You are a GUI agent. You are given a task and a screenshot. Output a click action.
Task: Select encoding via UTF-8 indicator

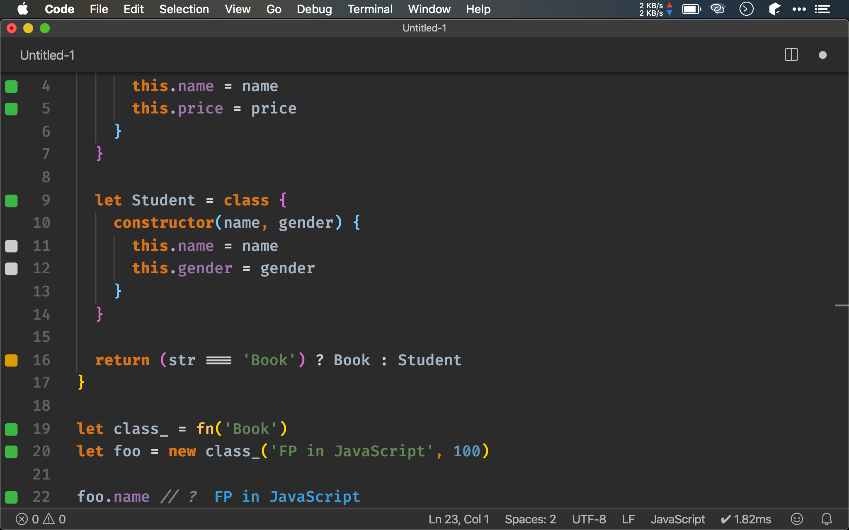[x=589, y=519]
